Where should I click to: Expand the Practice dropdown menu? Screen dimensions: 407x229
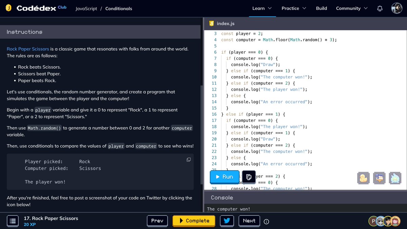point(294,8)
